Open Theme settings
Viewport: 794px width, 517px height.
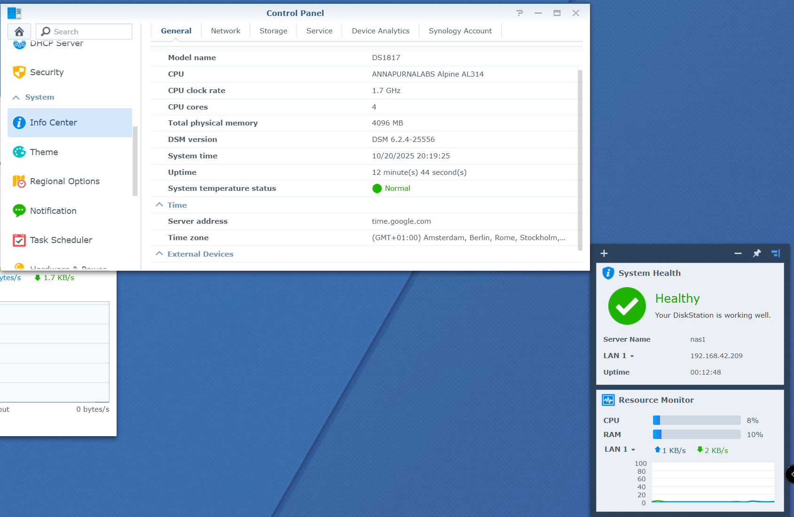[44, 152]
